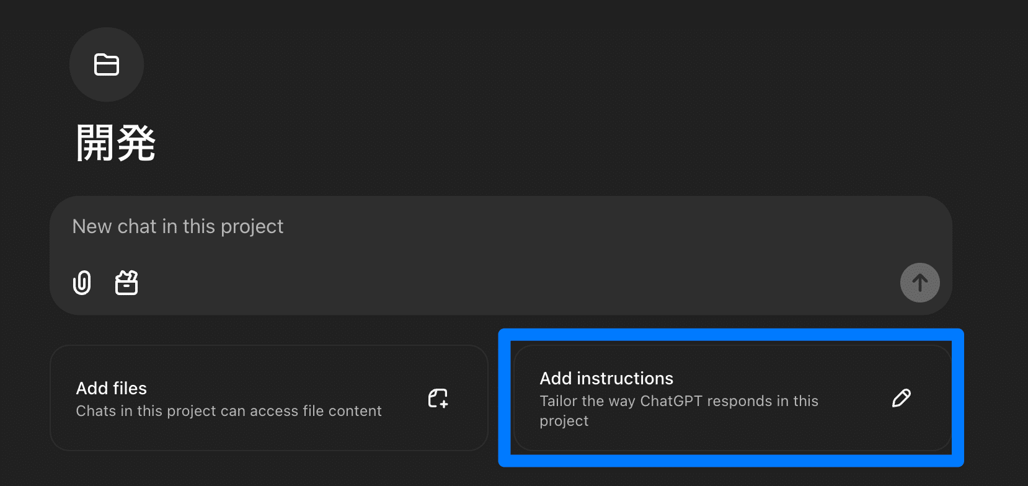Viewport: 1028px width, 486px height.
Task: Open the tools toolbox icon
Action: (126, 283)
